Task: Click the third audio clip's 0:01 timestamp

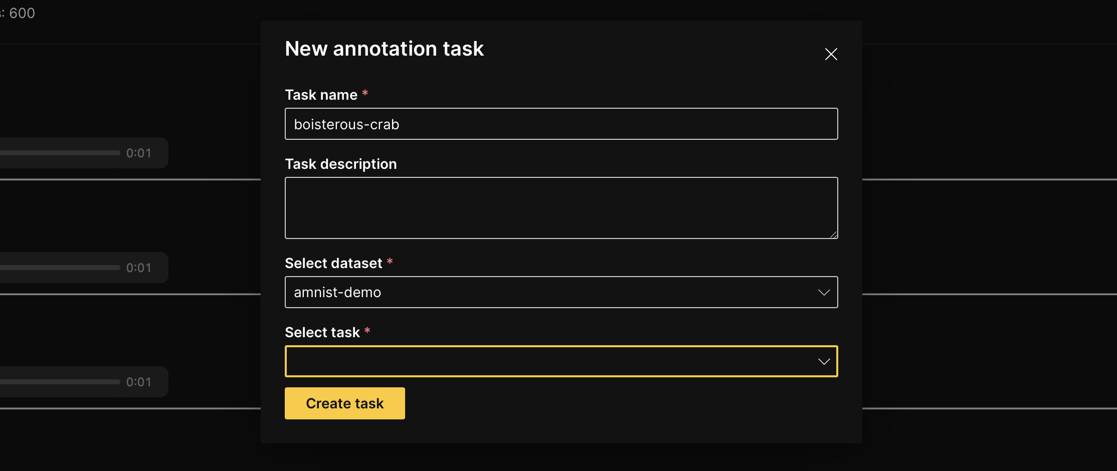Action: click(138, 381)
